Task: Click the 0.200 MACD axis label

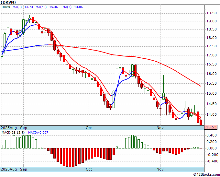Action: pos(212,142)
